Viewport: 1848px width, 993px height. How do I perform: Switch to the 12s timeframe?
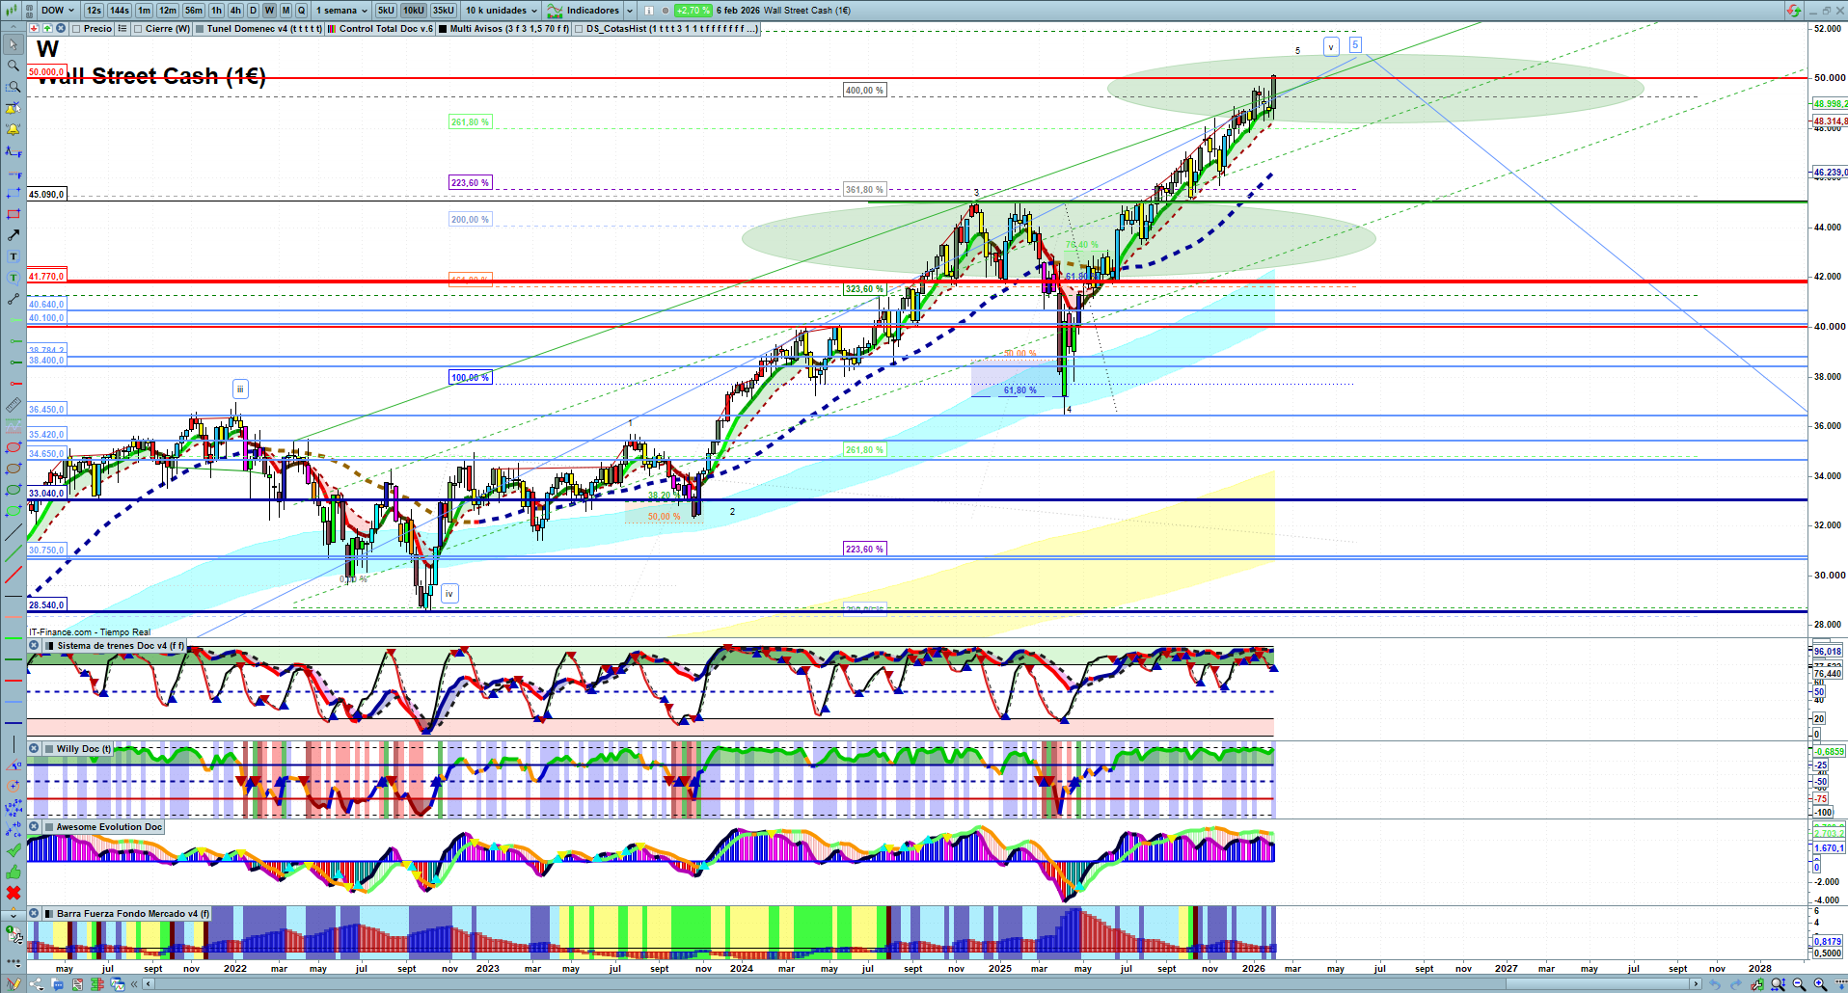pyautogui.click(x=94, y=11)
